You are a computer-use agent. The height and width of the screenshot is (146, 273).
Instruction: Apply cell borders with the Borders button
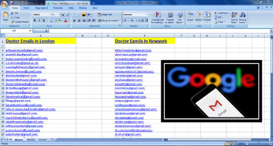51,20
